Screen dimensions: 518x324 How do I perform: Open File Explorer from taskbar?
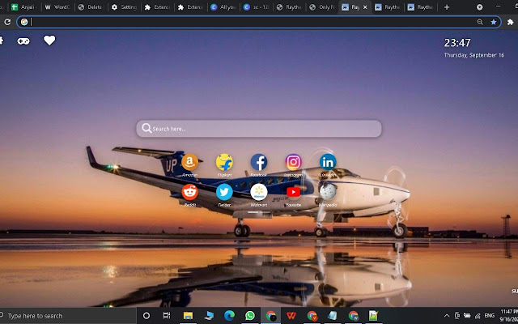pyautogui.click(x=188, y=316)
